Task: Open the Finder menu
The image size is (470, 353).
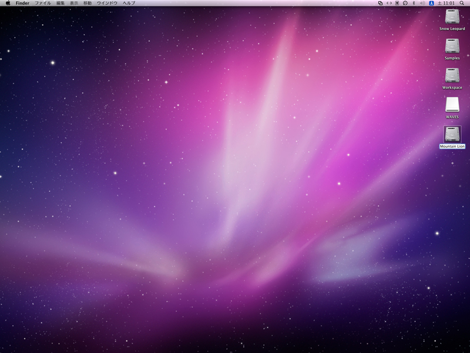Action: click(22, 3)
